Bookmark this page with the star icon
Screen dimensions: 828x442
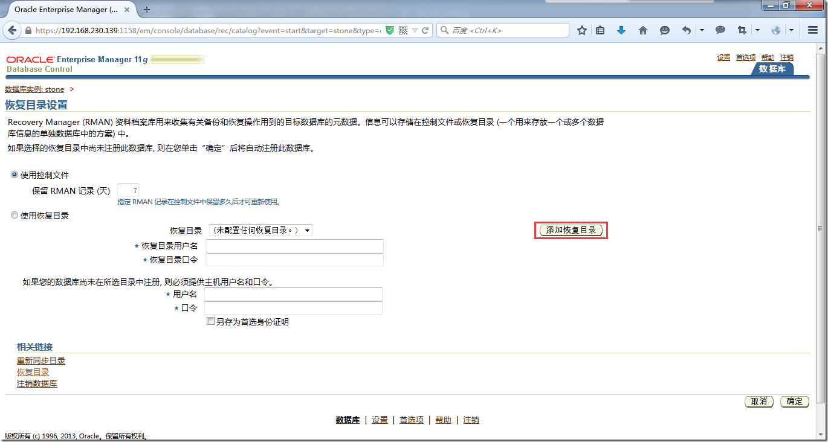tap(581, 30)
